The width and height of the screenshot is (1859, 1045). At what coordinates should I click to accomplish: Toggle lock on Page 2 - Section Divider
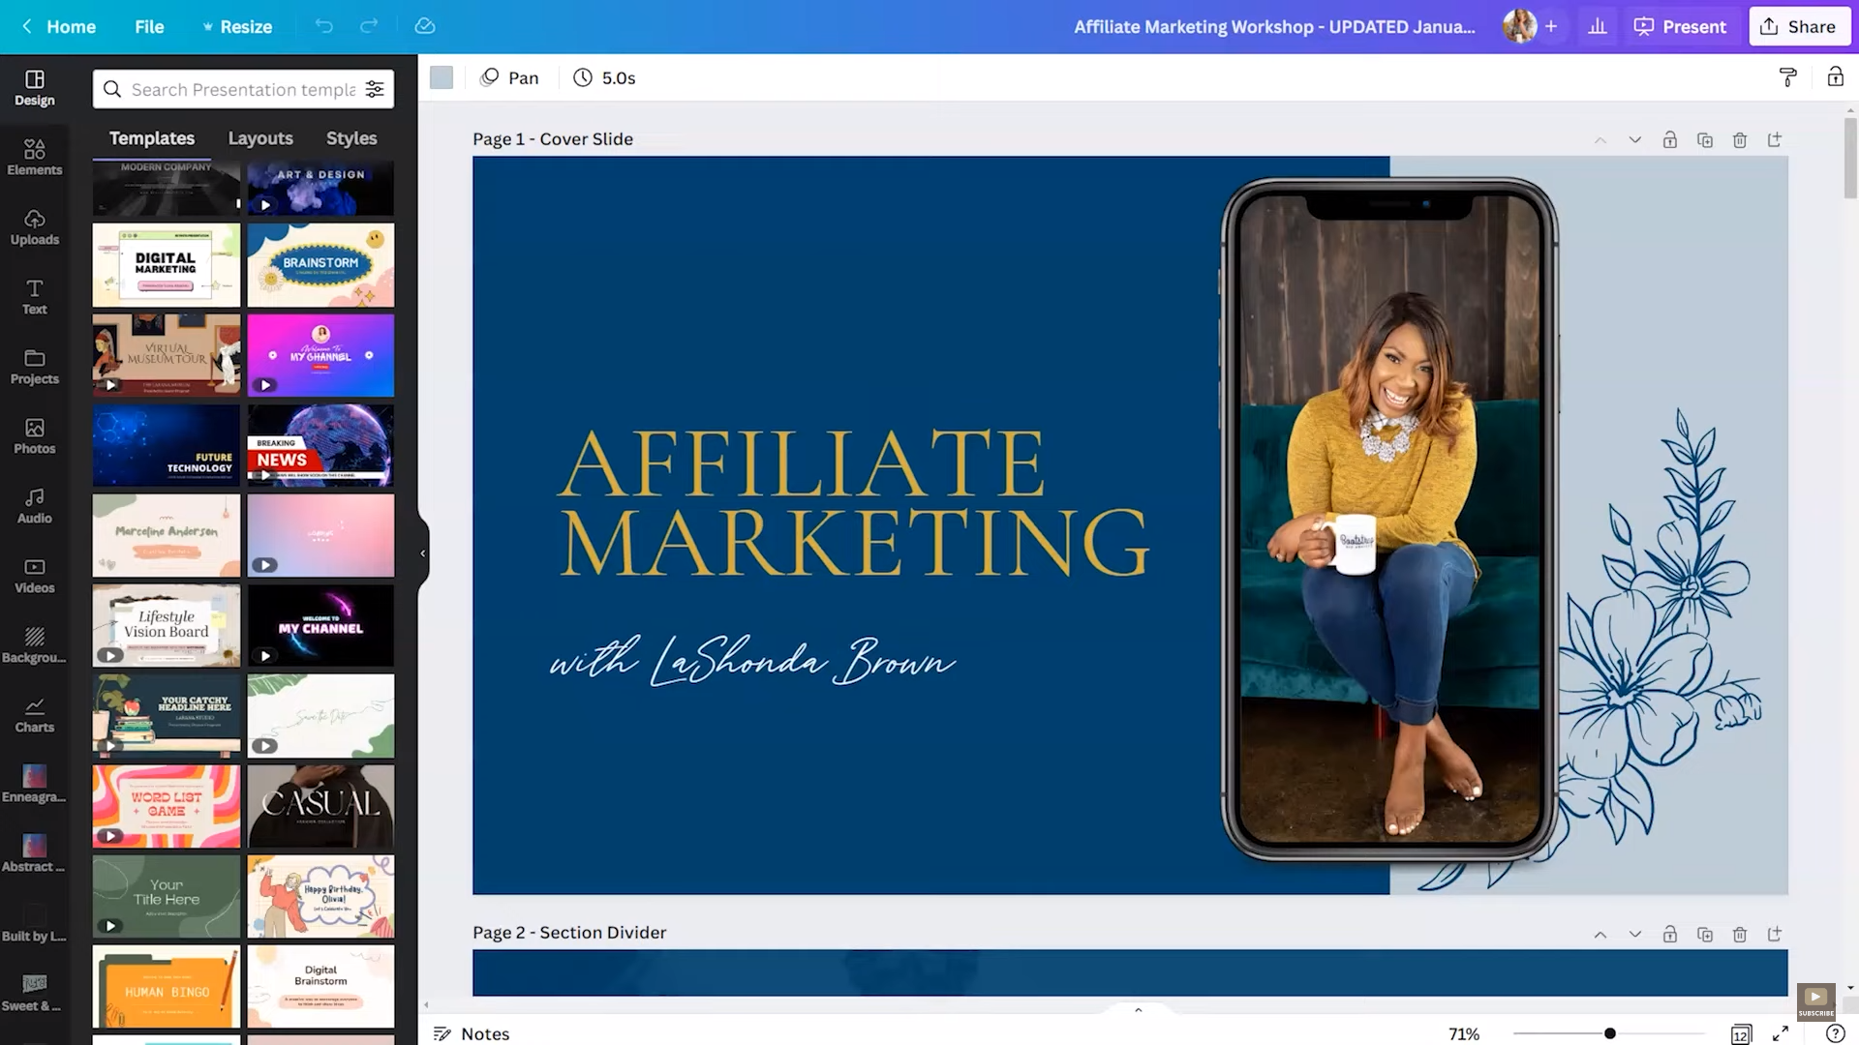click(x=1670, y=934)
